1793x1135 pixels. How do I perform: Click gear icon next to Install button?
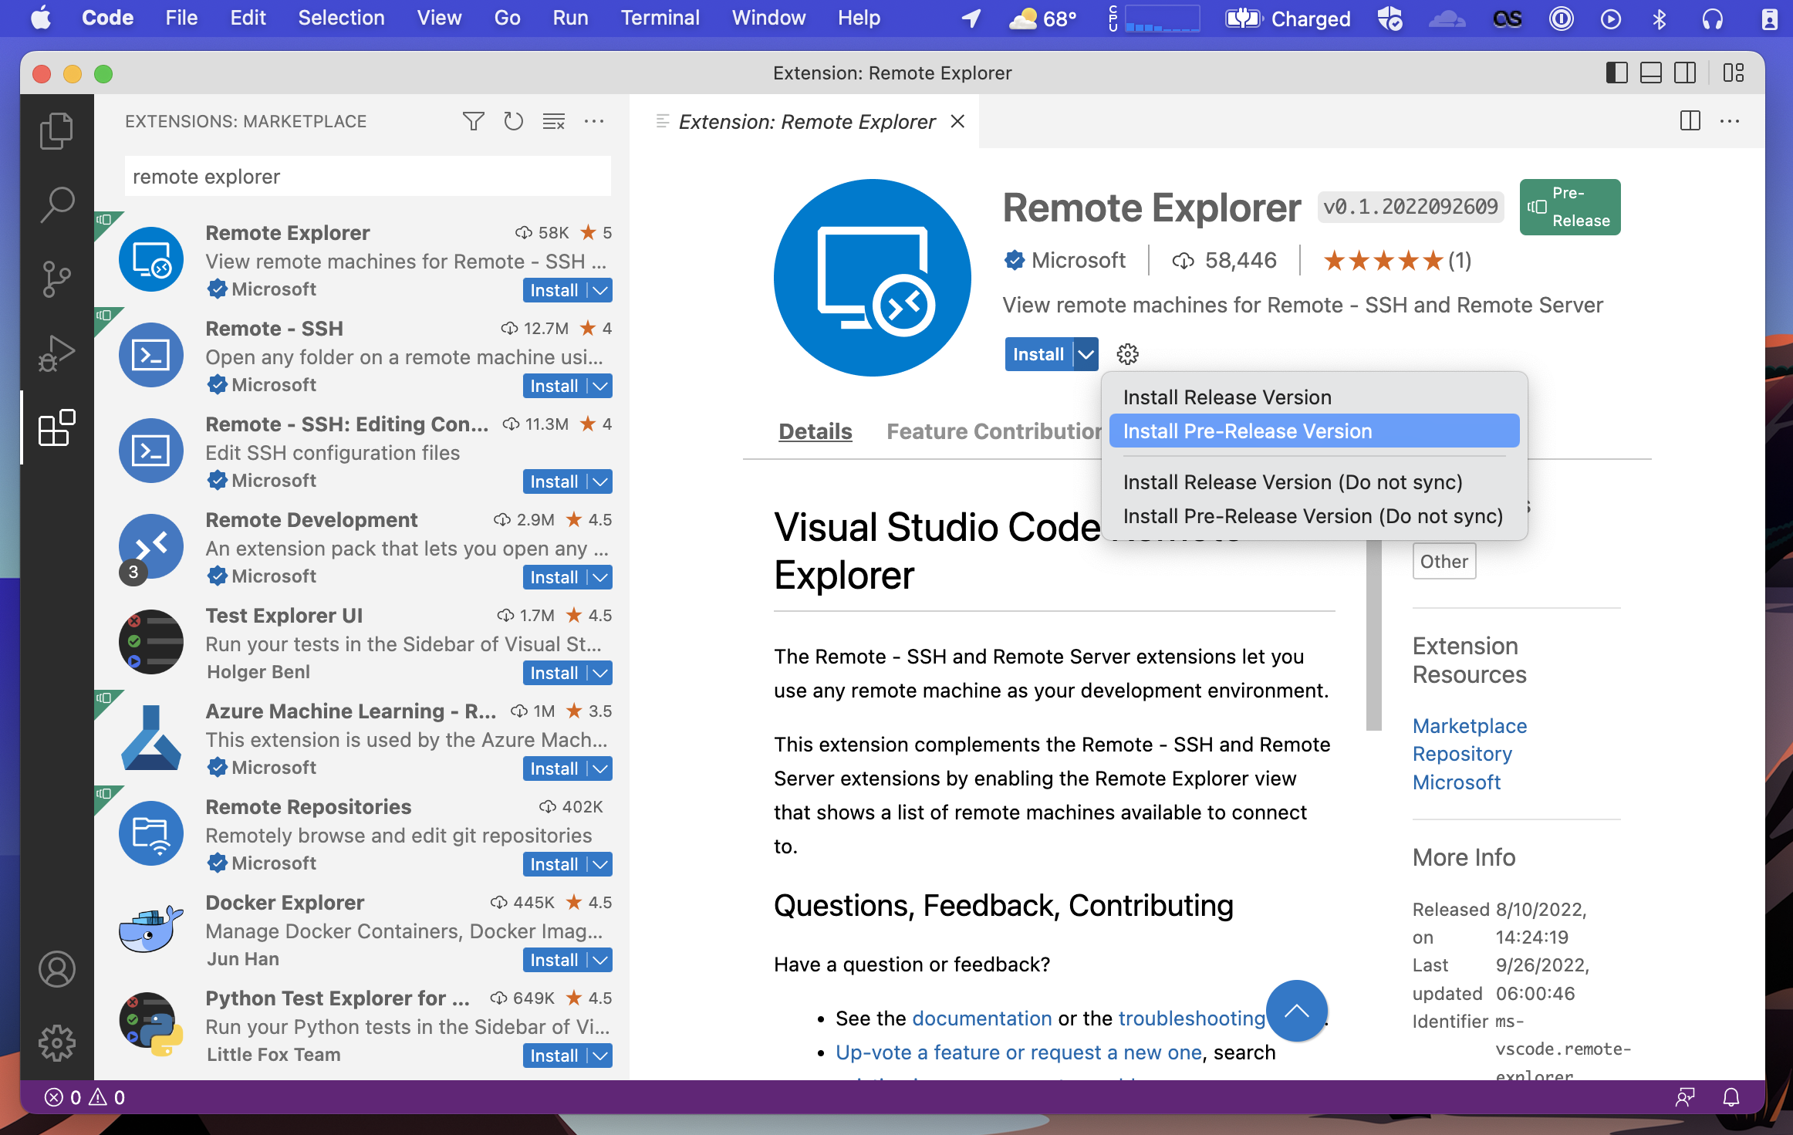tap(1127, 354)
